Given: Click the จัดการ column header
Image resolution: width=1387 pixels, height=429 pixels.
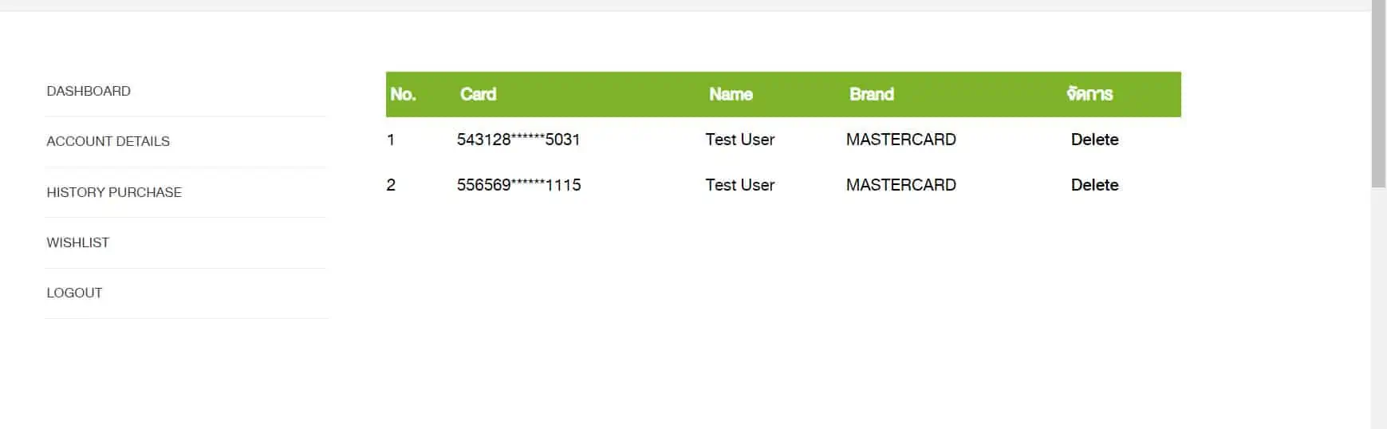Looking at the screenshot, I should (1090, 94).
